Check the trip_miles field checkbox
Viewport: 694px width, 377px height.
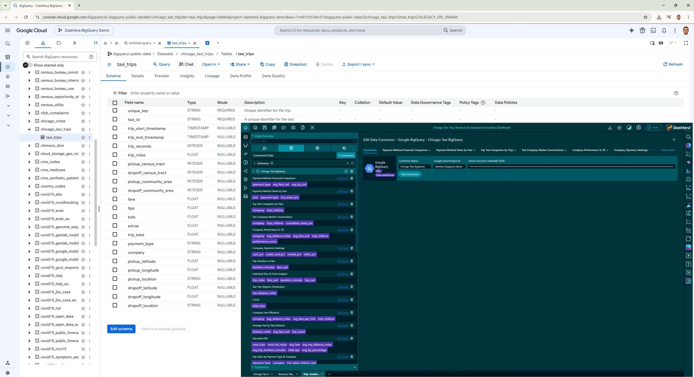coord(115,155)
